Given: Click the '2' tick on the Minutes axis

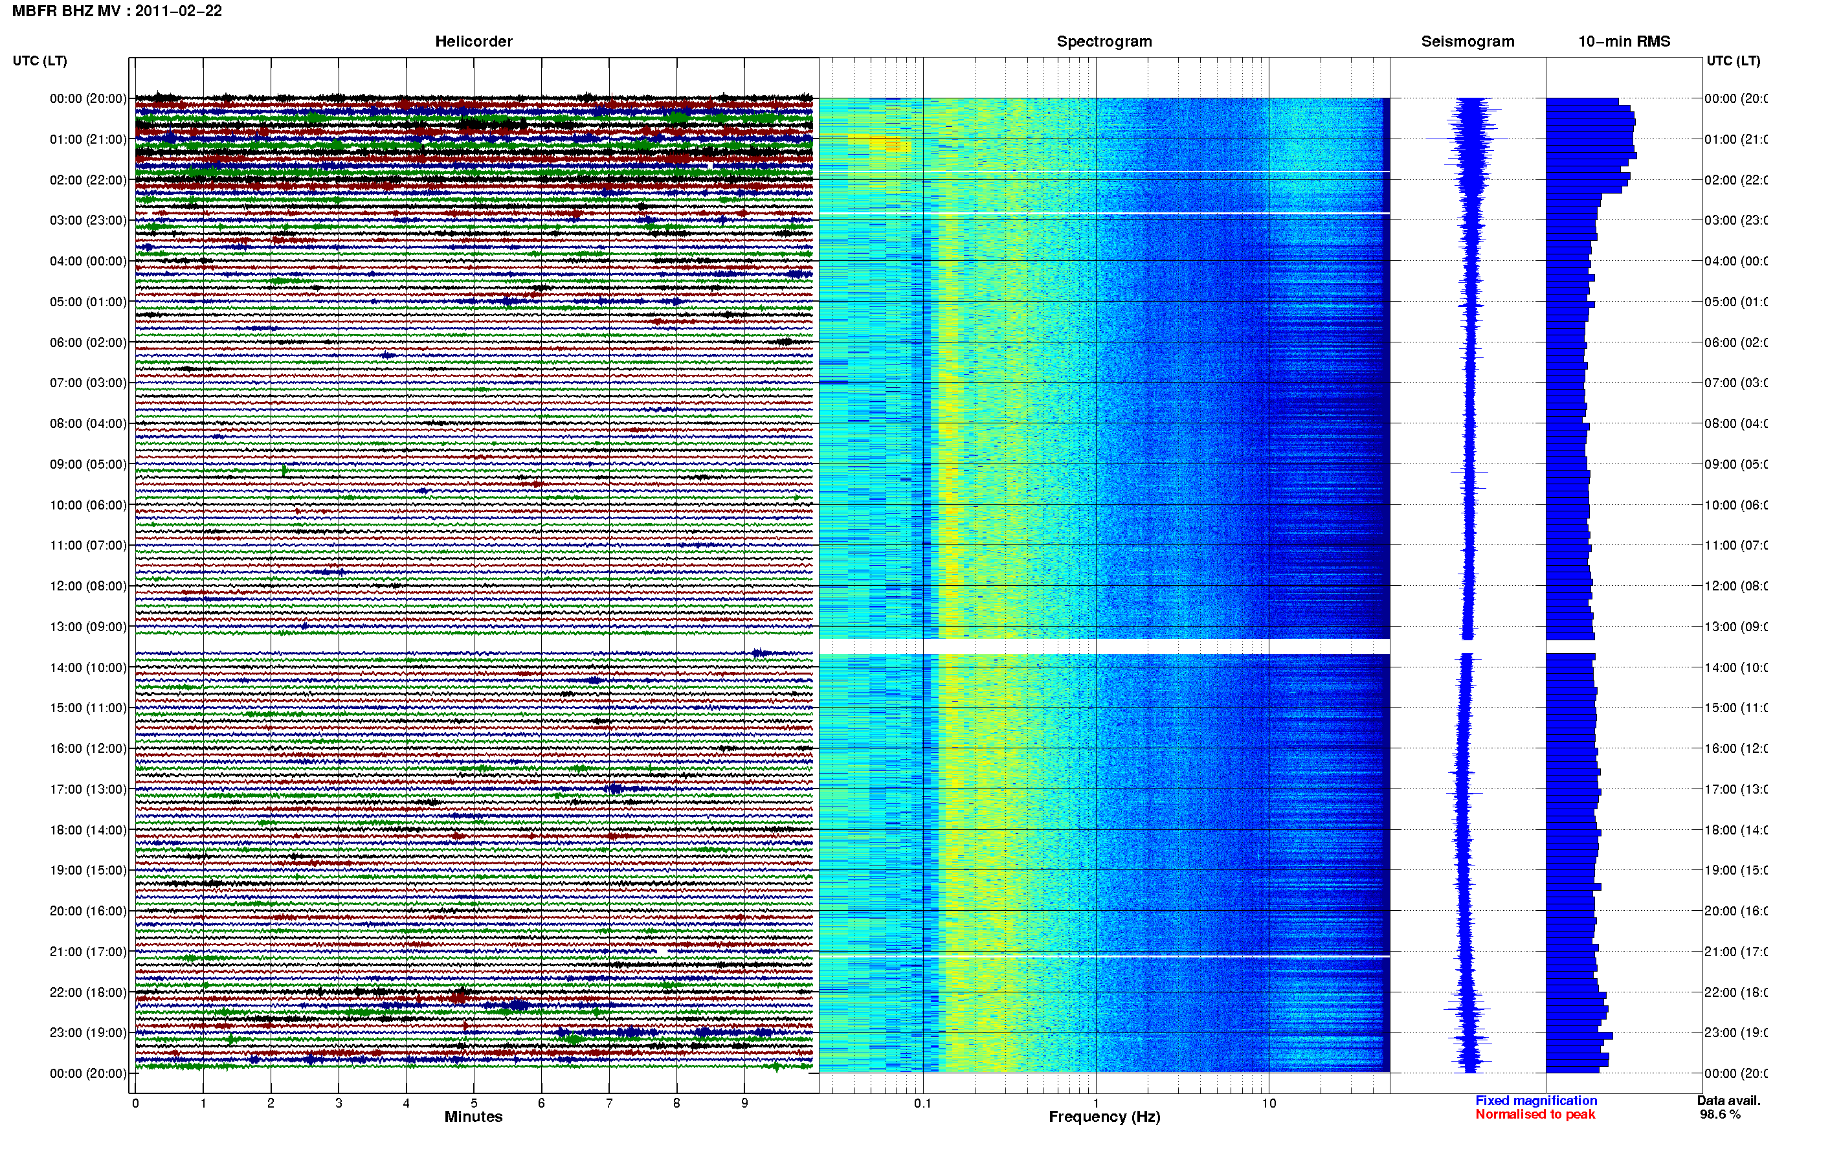Looking at the screenshot, I should click(271, 1103).
